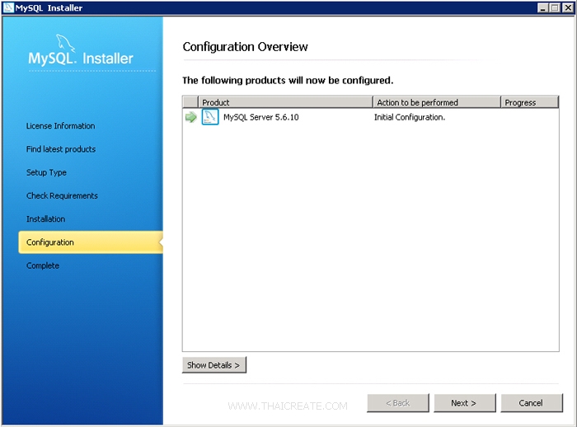Image resolution: width=577 pixels, height=427 pixels.
Task: Minimize the MySQL Installer window
Action: [x=542, y=7]
